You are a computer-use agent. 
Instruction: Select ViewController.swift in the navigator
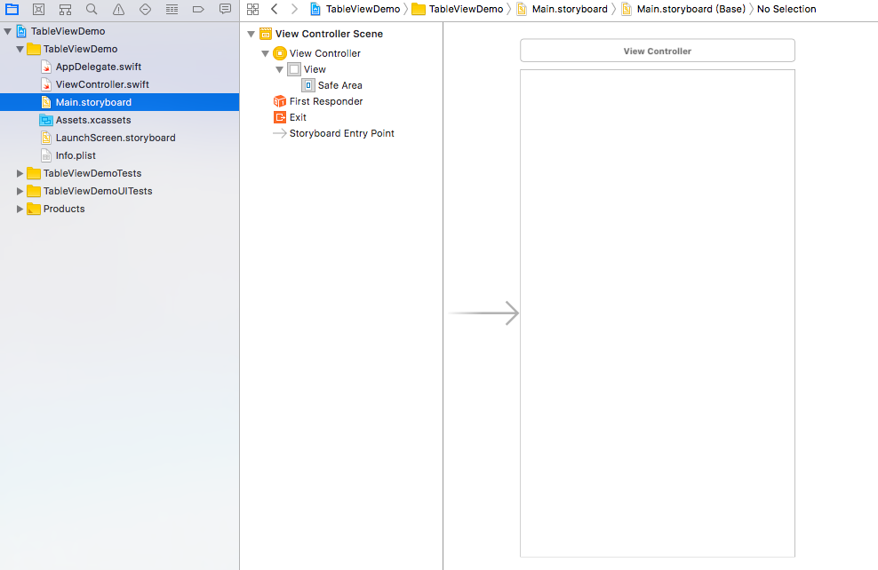pos(101,84)
